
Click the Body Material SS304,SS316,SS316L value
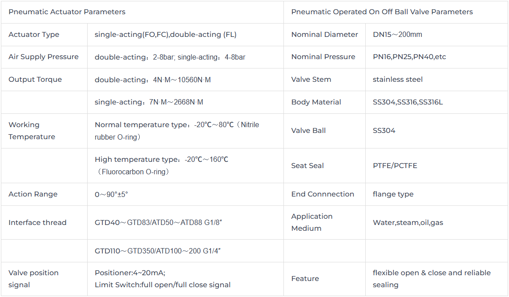tap(408, 102)
